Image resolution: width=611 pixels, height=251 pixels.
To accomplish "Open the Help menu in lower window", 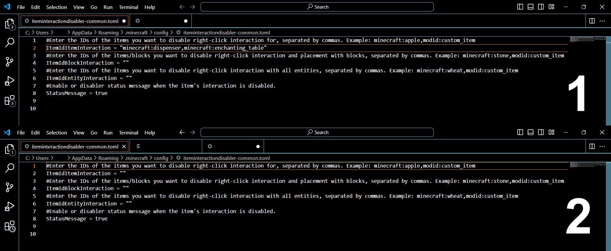I will 150,133.
